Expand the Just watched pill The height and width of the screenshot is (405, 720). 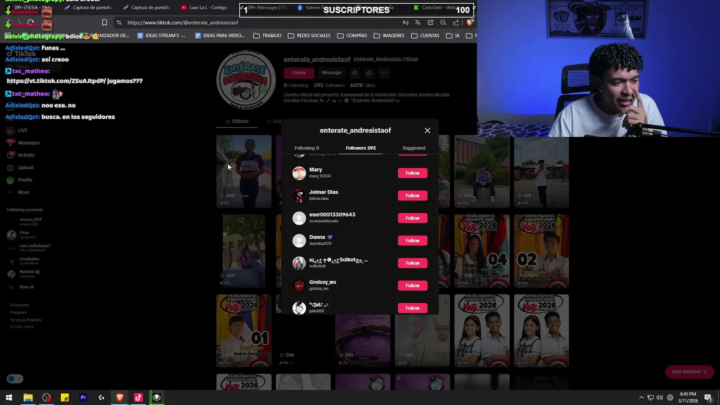[689, 372]
